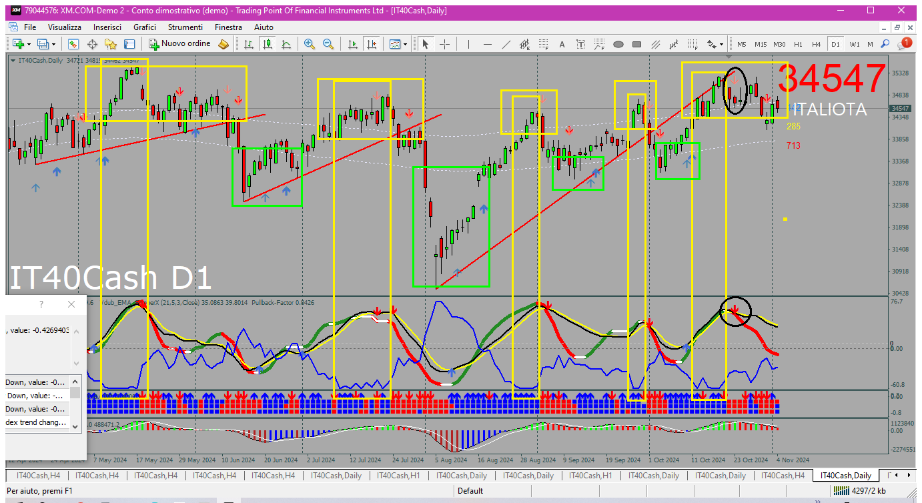
Task: Open the Navigator star-folder icon
Action: 111,44
